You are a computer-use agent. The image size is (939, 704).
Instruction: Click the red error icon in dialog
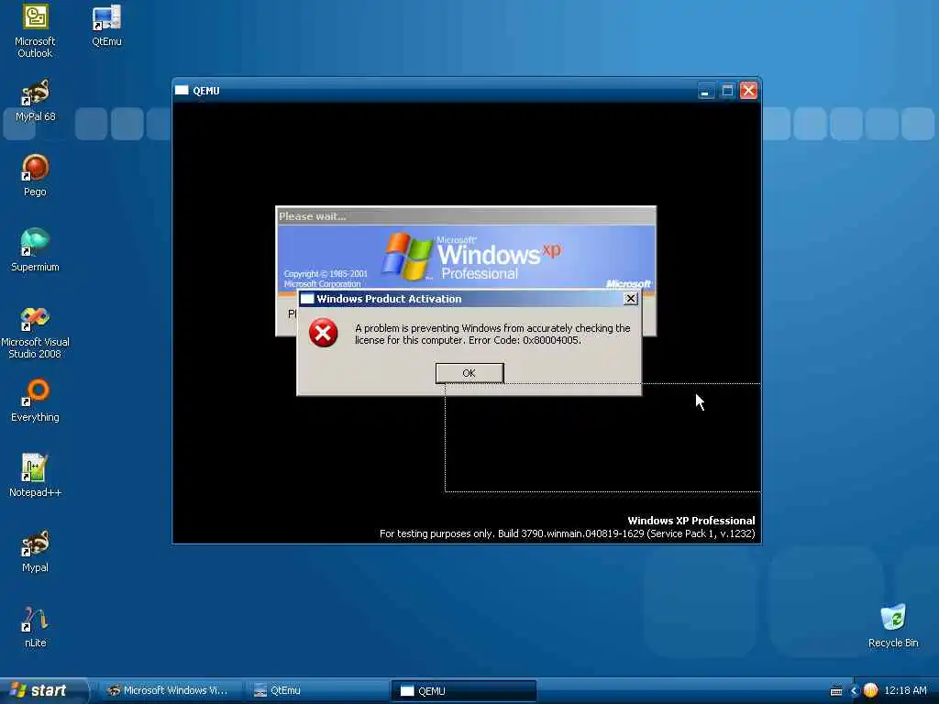pos(324,333)
